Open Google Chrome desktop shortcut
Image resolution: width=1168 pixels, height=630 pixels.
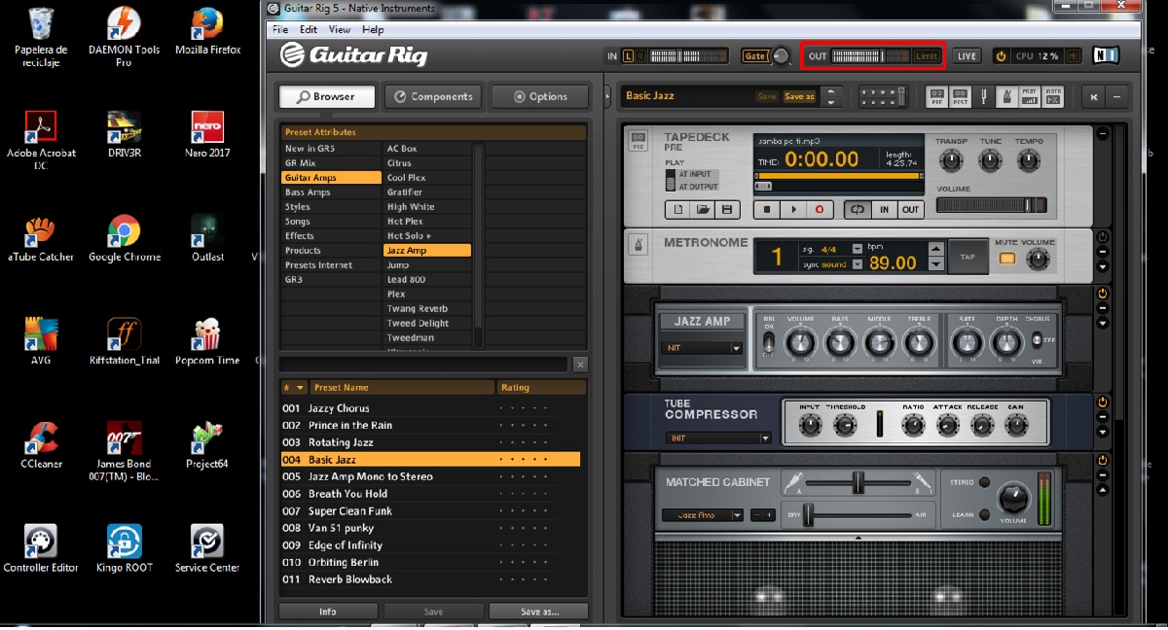point(124,238)
